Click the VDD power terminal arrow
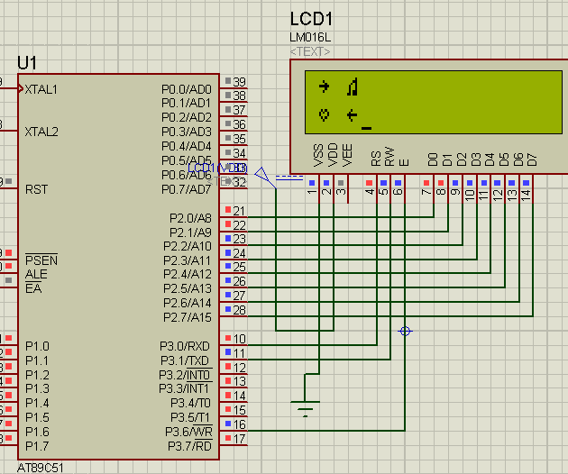The image size is (568, 474). 266,178
